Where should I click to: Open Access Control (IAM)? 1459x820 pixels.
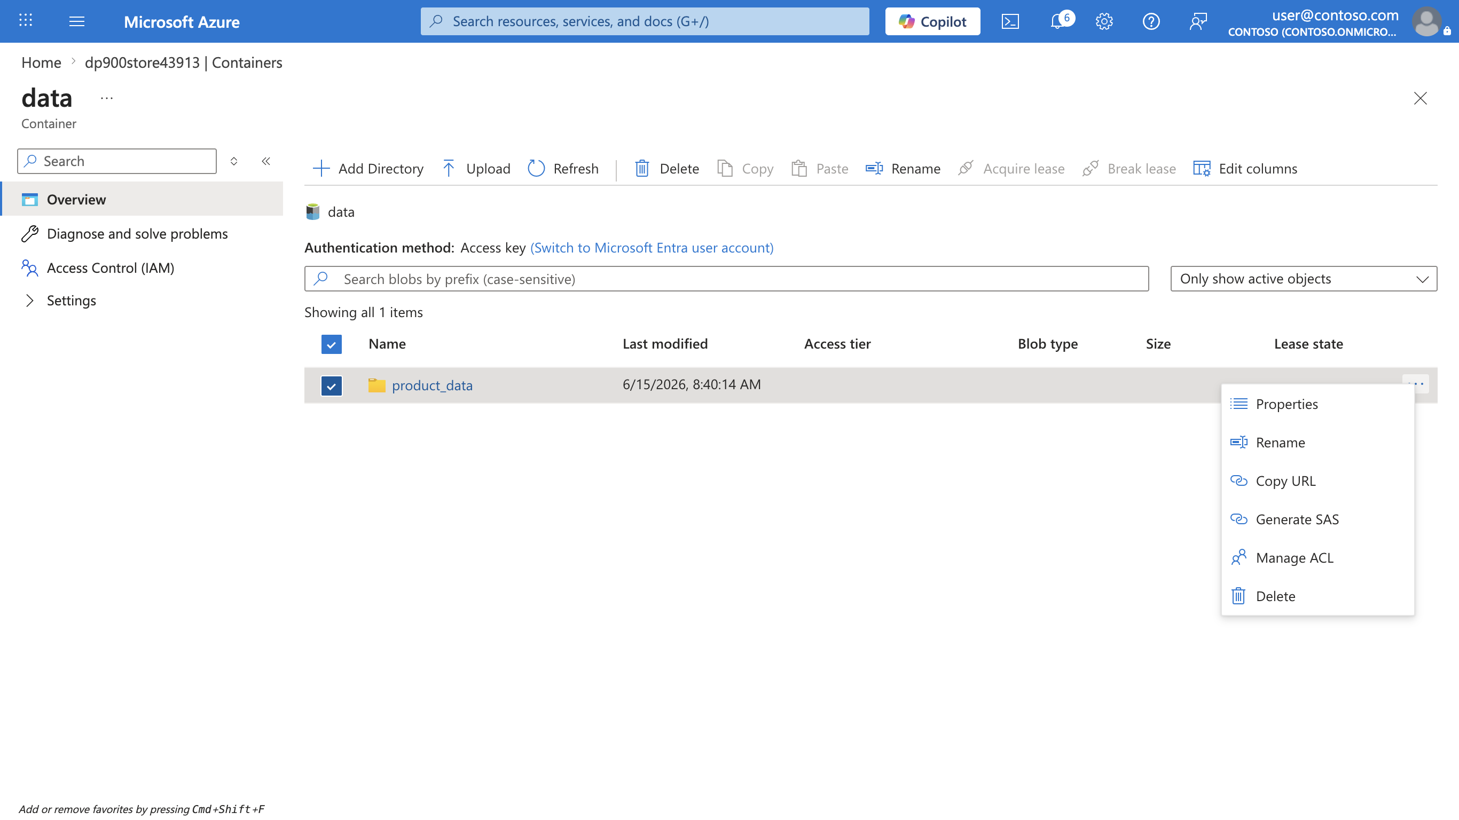pos(97,267)
